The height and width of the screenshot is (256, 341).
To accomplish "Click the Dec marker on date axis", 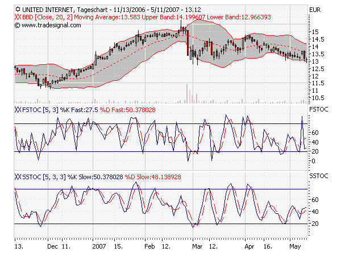I will point(53,247).
